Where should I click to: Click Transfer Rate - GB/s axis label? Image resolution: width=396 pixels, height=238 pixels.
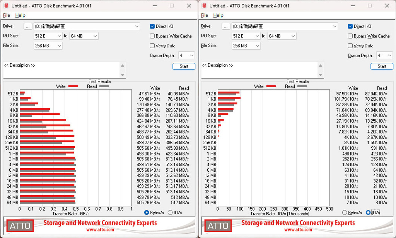(x=71, y=214)
